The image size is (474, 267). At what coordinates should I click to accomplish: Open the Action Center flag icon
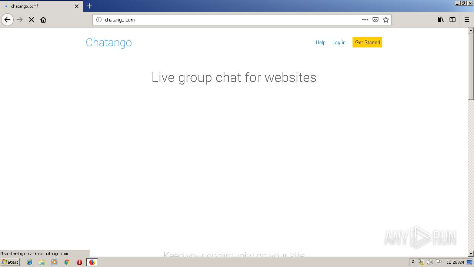pyautogui.click(x=439, y=262)
